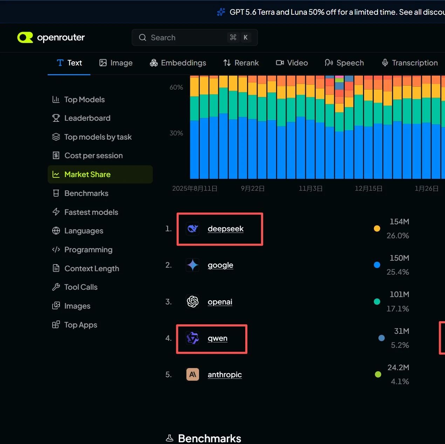Click the openai knot logo icon
Screen dimensions: 445x444
coord(193,302)
